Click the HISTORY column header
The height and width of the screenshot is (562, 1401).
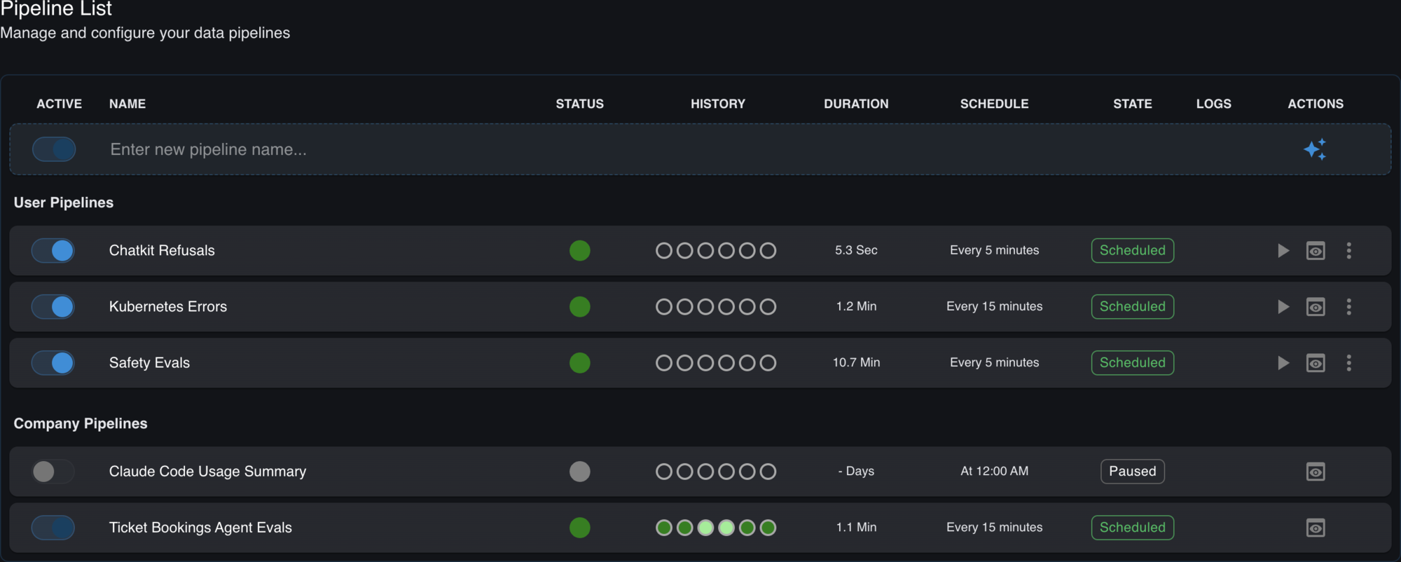click(x=718, y=104)
